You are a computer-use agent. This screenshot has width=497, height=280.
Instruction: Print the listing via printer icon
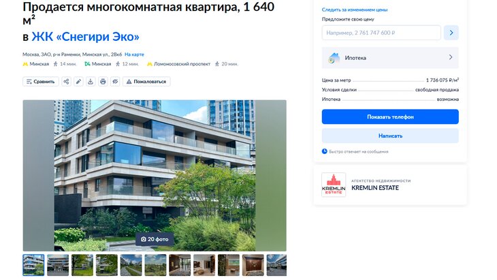coord(103,82)
